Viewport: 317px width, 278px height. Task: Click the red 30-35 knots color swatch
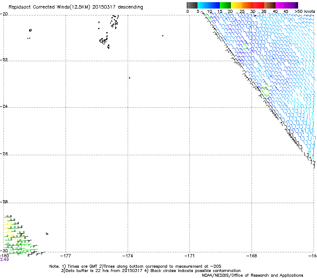click(x=259, y=5)
